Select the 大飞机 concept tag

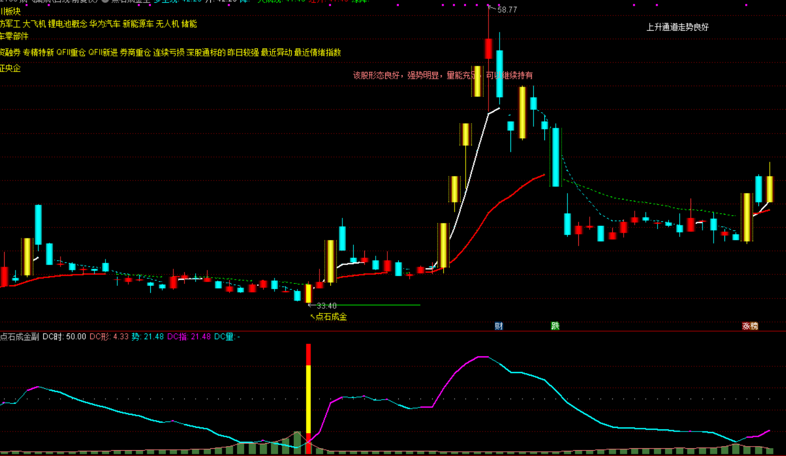34,24
